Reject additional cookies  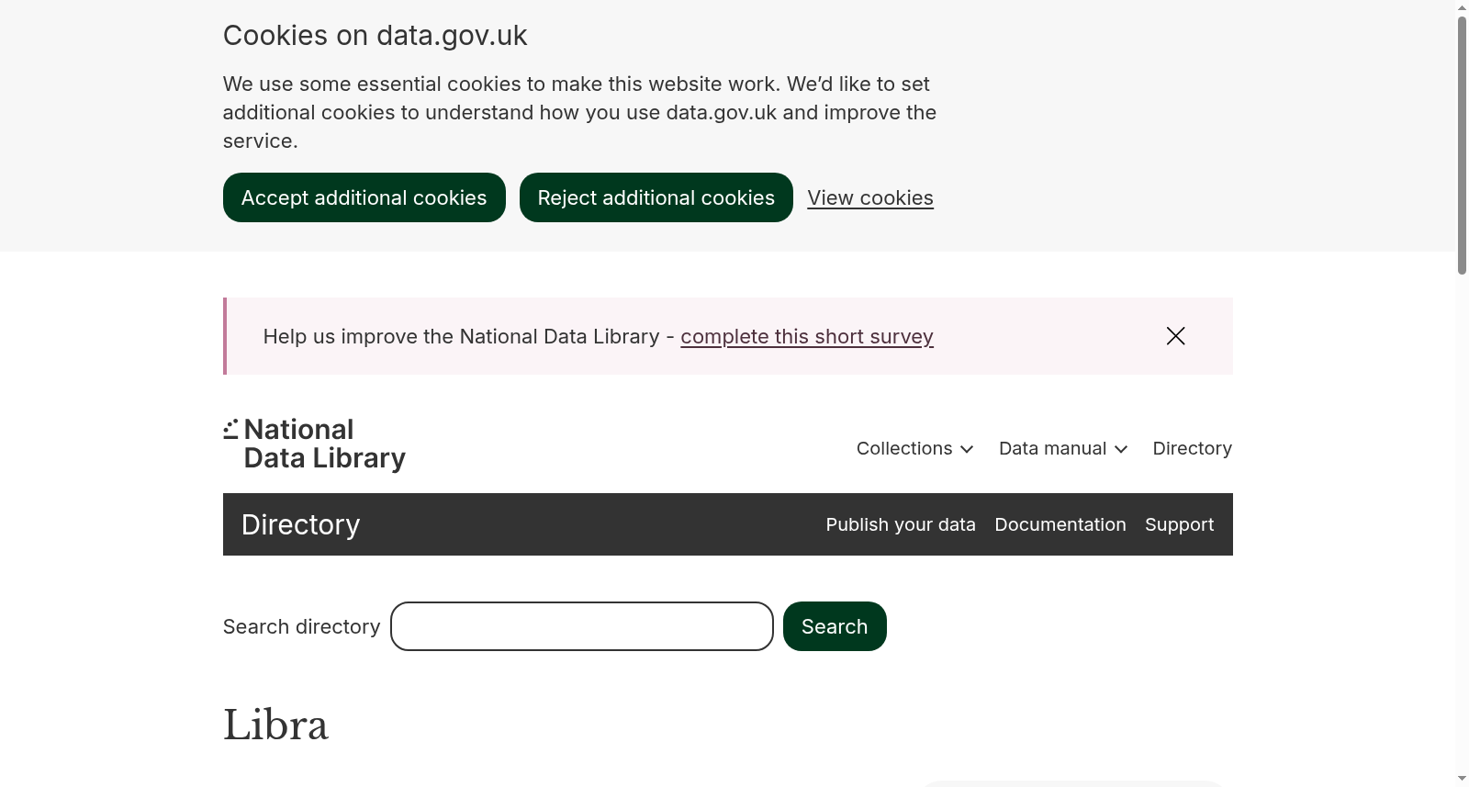pyautogui.click(x=656, y=197)
